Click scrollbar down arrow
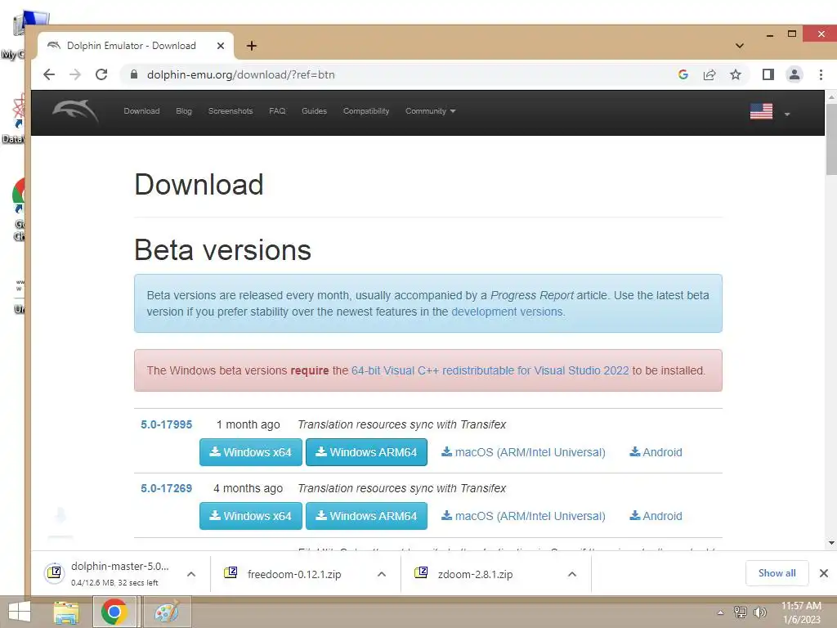837x628 pixels. pos(831,543)
